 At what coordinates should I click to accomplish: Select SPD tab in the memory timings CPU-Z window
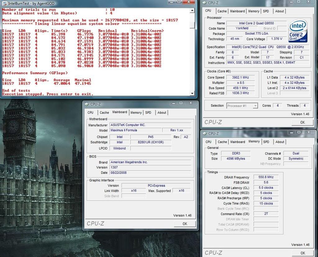tap(266, 142)
